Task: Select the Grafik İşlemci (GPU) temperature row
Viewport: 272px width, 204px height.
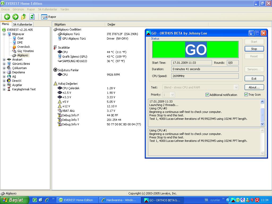Action: (92, 57)
